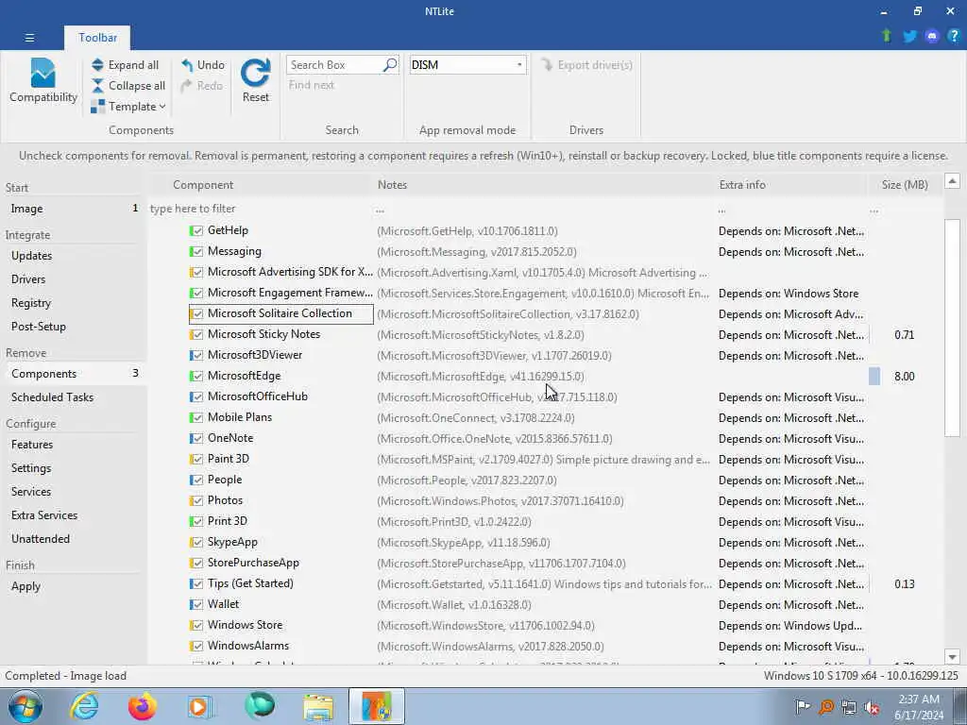
Task: Open the Scheduled Tasks page
Action: [53, 397]
